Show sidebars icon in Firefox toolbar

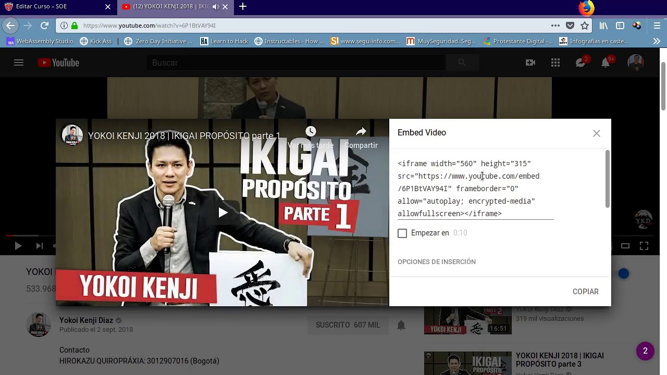click(620, 25)
